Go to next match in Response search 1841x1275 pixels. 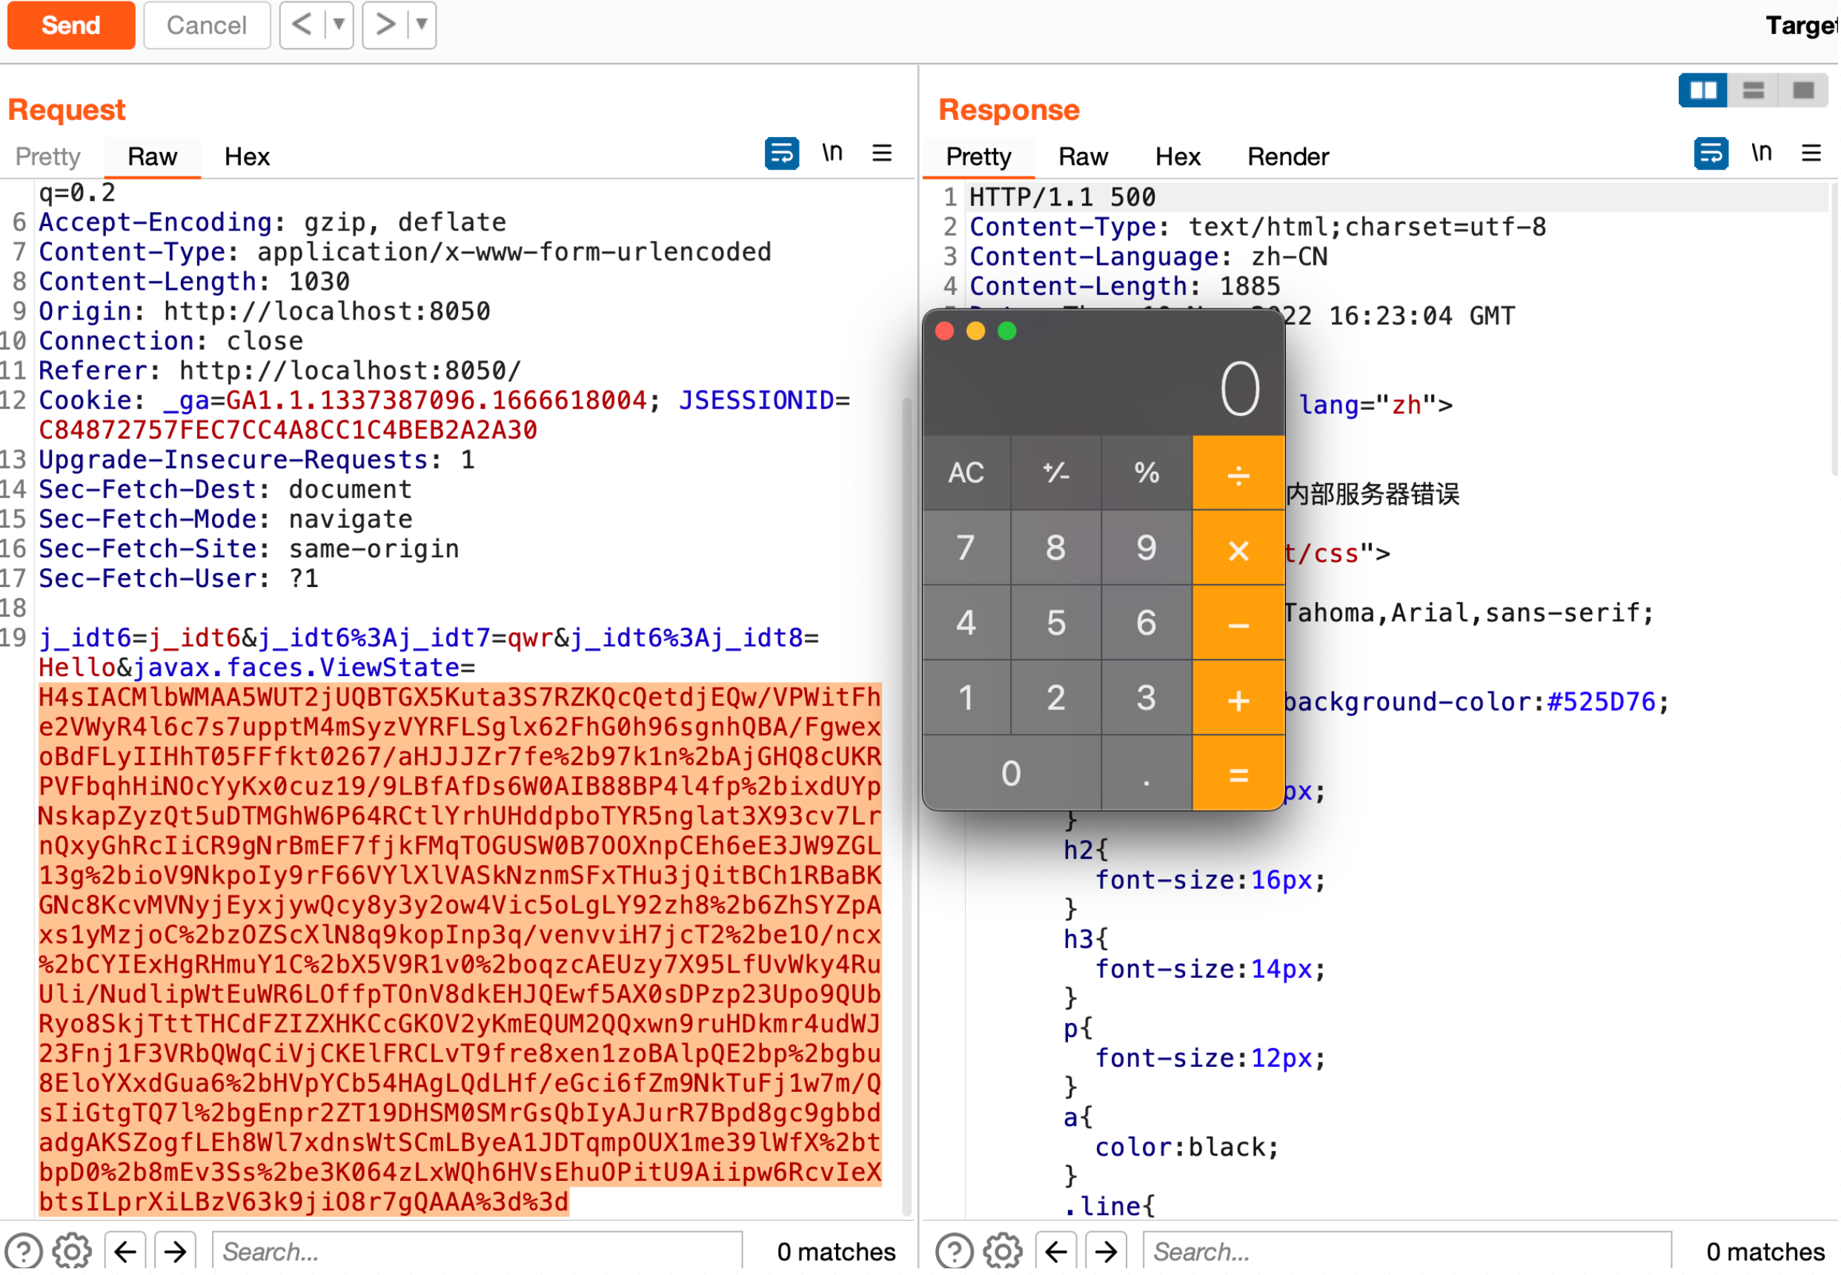[x=1107, y=1252]
